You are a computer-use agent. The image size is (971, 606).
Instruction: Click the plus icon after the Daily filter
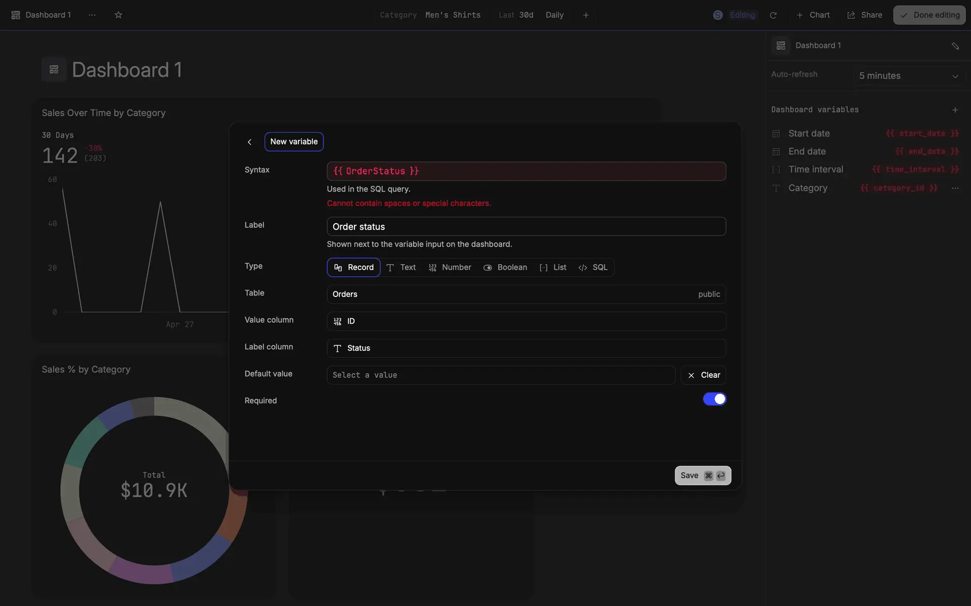[x=586, y=15]
